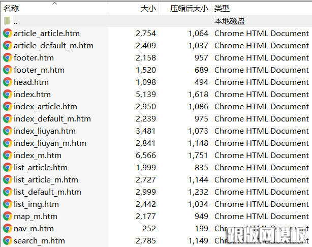Select list_article_m.htm file
This screenshot has width=312, height=247.
tap(46, 180)
